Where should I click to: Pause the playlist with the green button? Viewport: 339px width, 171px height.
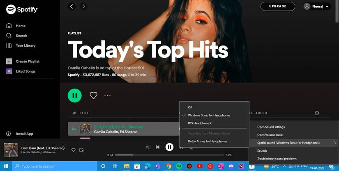point(75,95)
